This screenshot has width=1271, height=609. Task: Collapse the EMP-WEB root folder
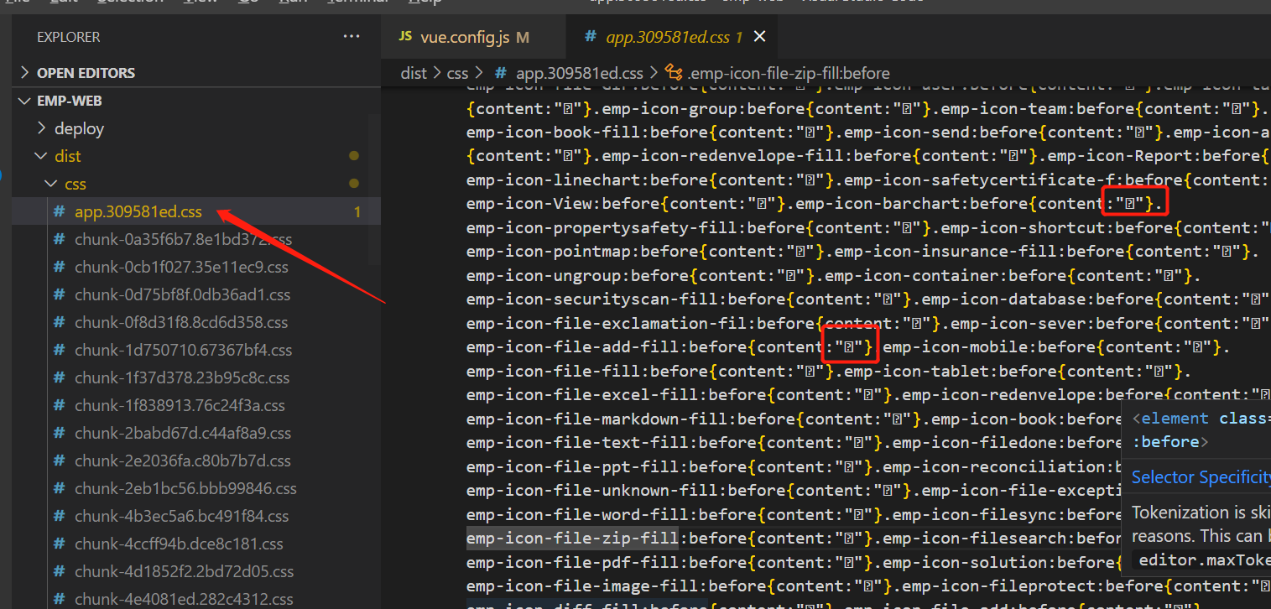pos(70,101)
